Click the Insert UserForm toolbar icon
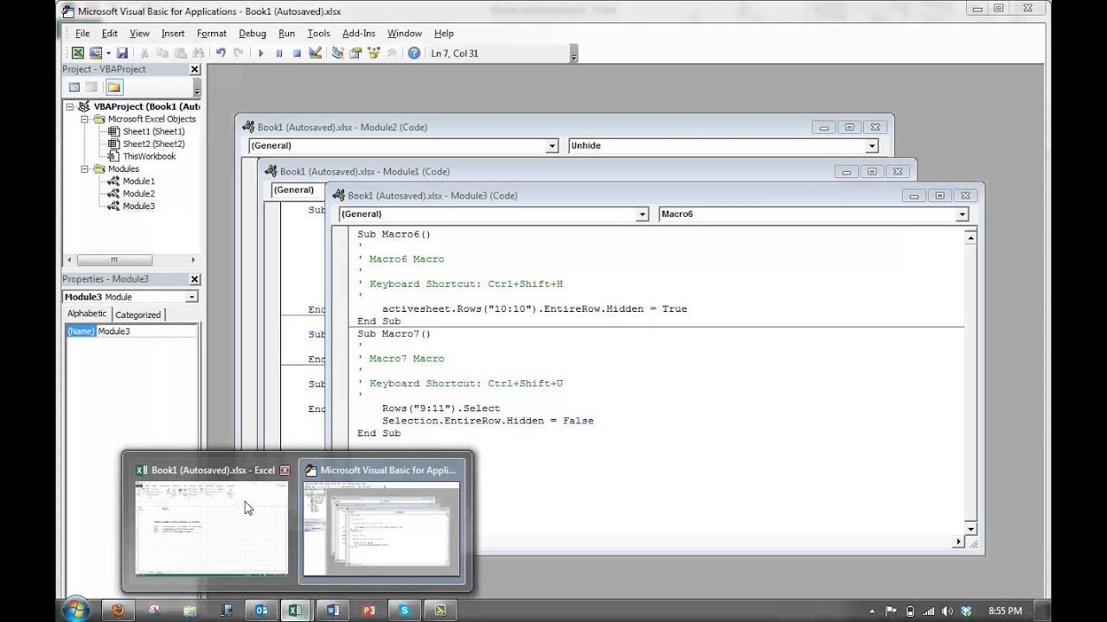 (x=94, y=54)
